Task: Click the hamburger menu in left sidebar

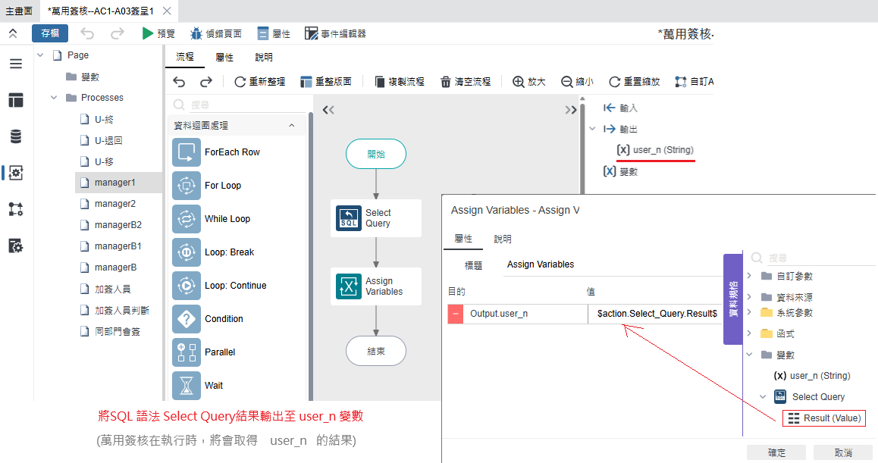Action: [x=16, y=64]
